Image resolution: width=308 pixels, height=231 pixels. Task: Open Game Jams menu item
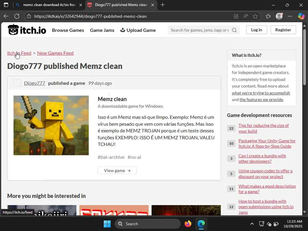tap(102, 30)
